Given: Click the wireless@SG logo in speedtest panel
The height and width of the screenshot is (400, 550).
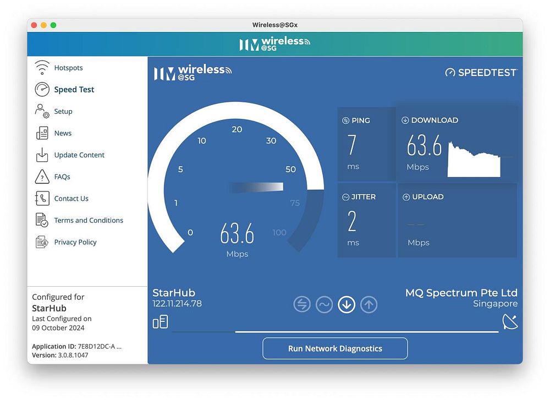Looking at the screenshot, I should pyautogui.click(x=193, y=73).
